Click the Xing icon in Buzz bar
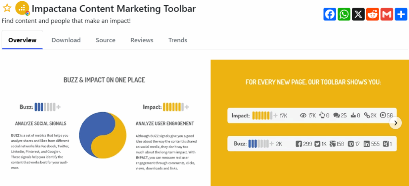Image resolution: width=409 pixels, height=186 pixels. (x=385, y=144)
